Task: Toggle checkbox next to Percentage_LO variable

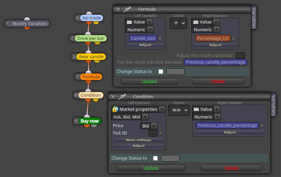Action: pyautogui.click(x=234, y=38)
